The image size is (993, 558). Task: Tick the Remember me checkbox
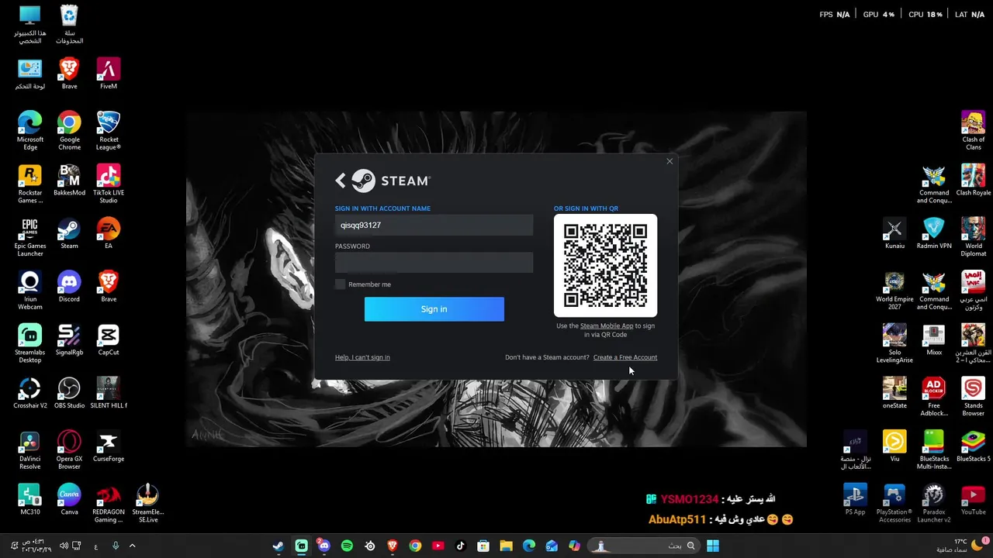[340, 284]
